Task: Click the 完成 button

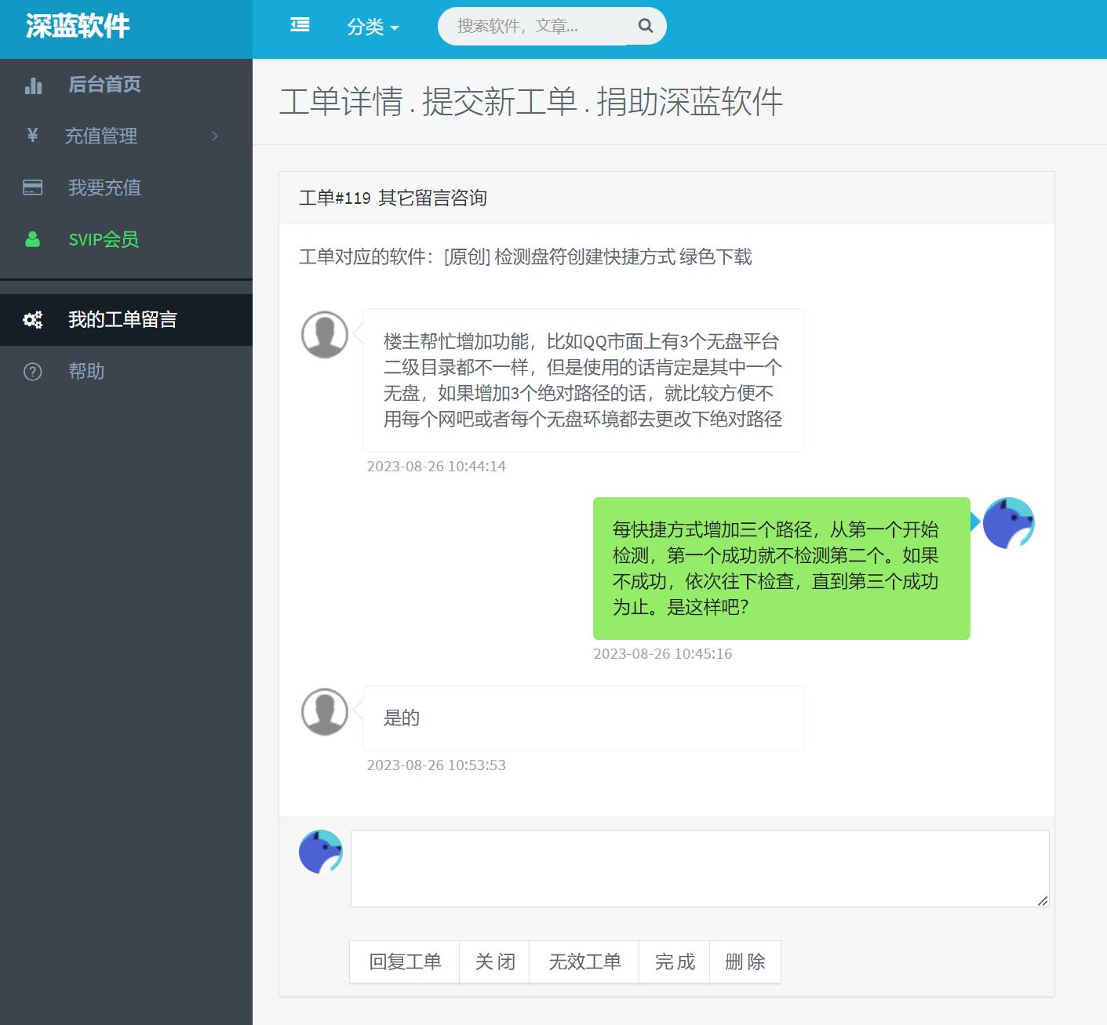Action: coord(675,962)
